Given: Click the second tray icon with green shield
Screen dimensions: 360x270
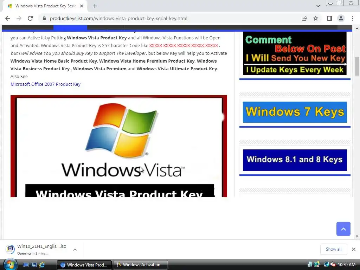Looking at the screenshot, I should coord(317,264).
